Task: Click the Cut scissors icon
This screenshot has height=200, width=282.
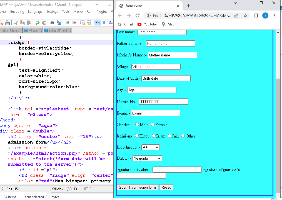Action: pyautogui.click(x=16, y=23)
